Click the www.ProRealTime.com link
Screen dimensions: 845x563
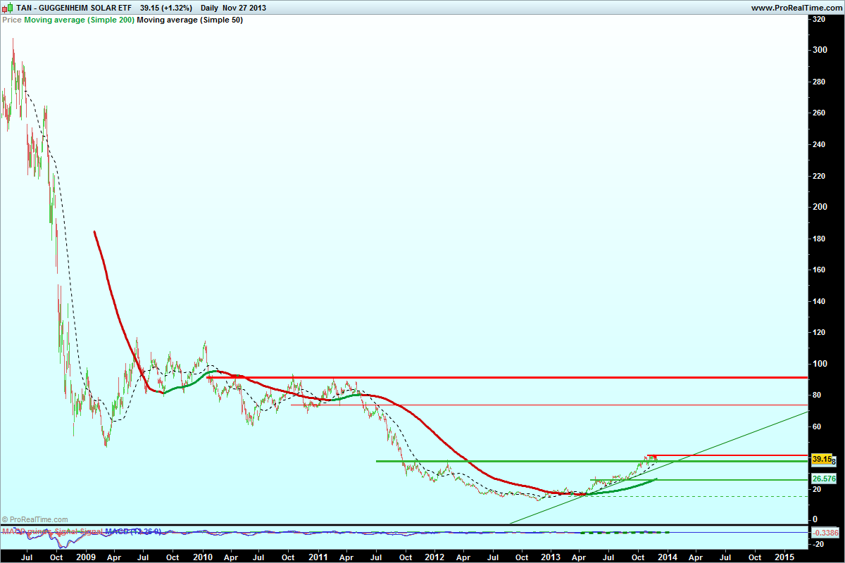click(796, 8)
